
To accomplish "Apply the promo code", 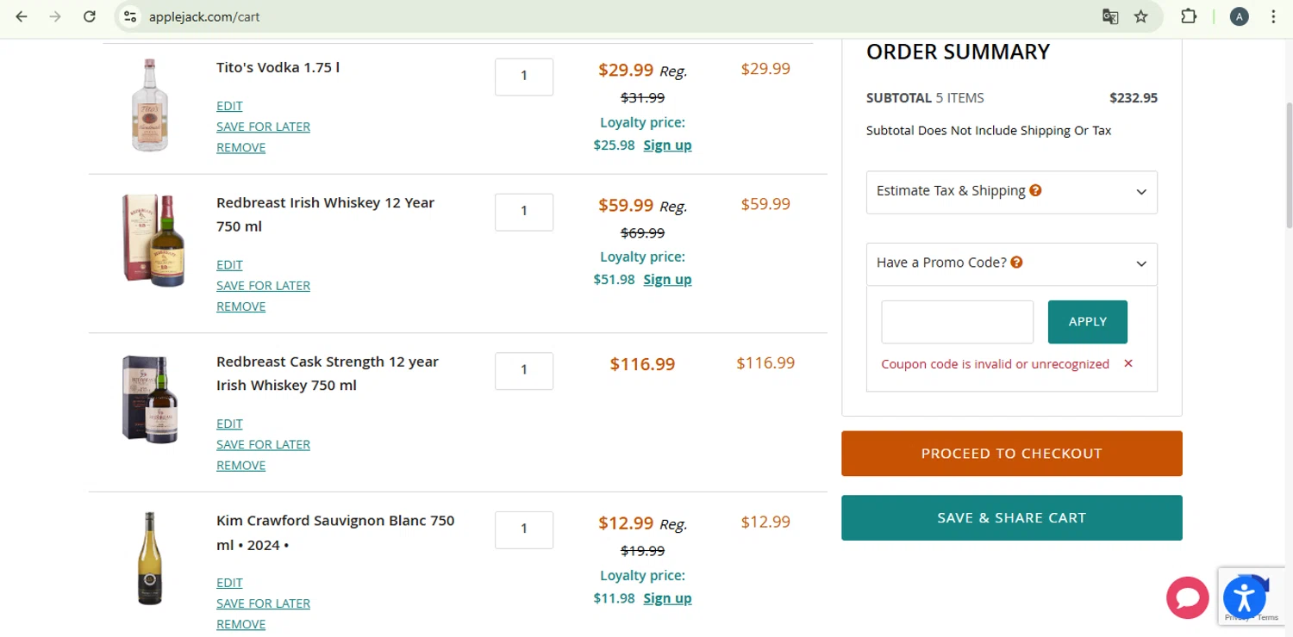I will (1088, 322).
